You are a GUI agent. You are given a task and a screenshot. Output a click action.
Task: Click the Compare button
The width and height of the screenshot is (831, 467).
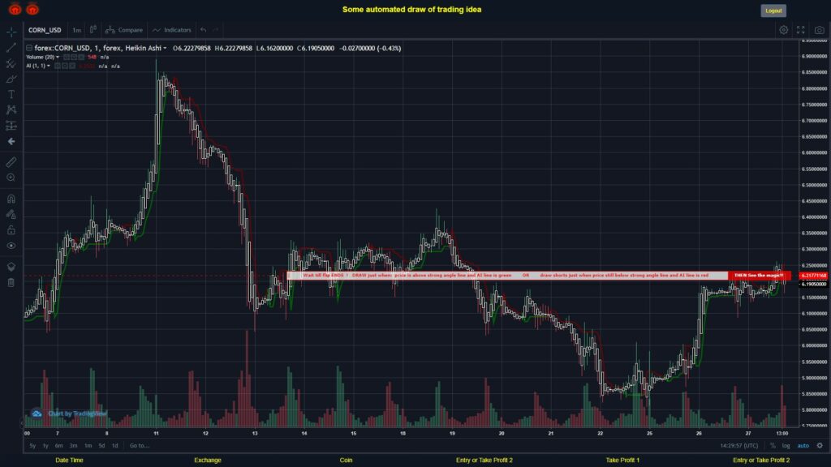pos(124,30)
